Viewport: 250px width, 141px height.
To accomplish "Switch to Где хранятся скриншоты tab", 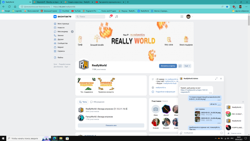I will (x=110, y=2).
